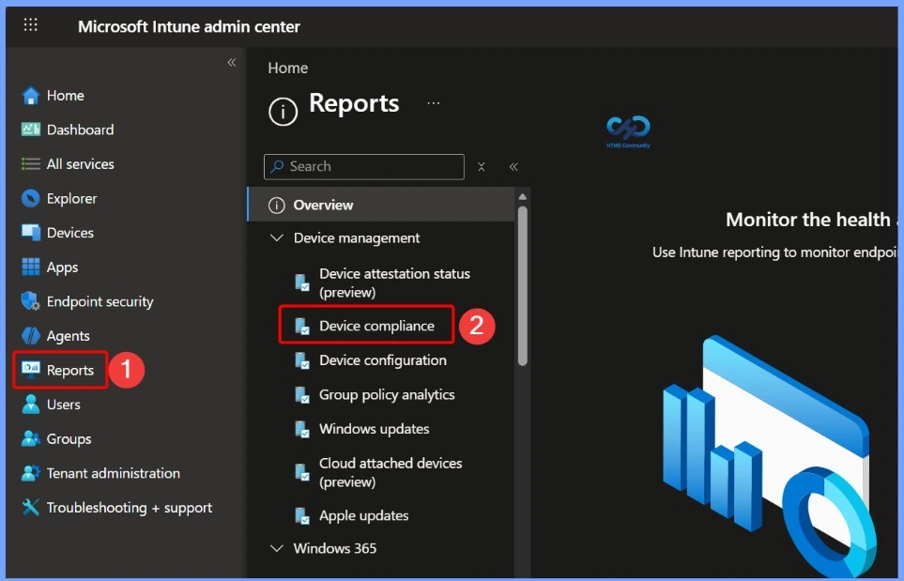The height and width of the screenshot is (581, 904).
Task: Click the Explorer compass icon
Action: [x=31, y=198]
